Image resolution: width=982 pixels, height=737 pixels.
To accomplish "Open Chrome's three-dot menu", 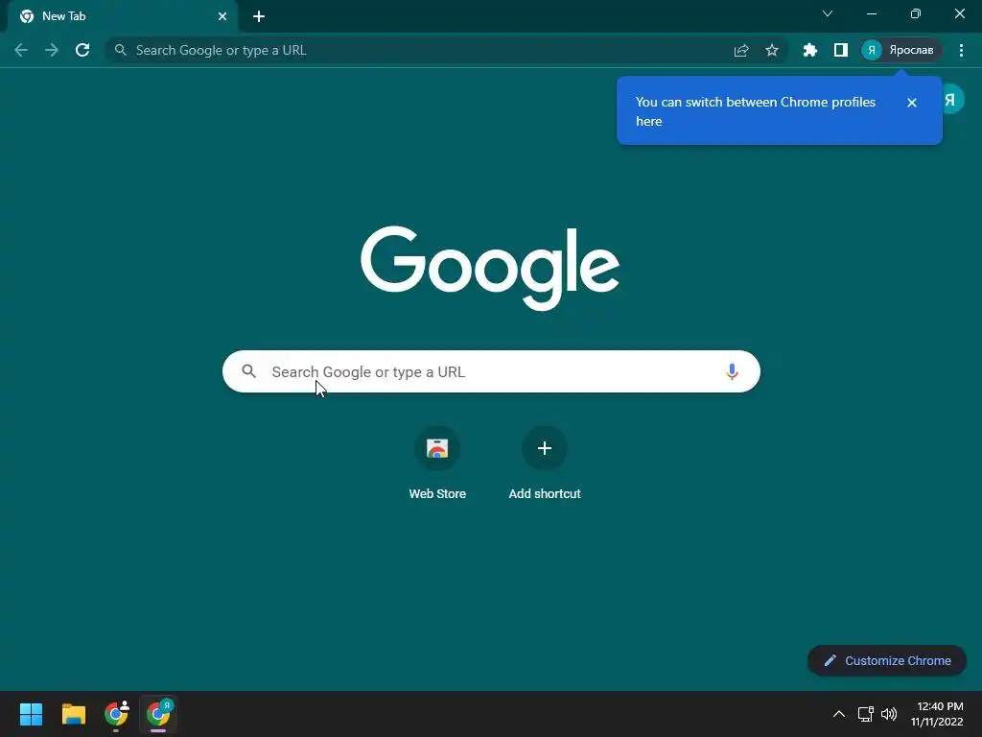I will 961,50.
